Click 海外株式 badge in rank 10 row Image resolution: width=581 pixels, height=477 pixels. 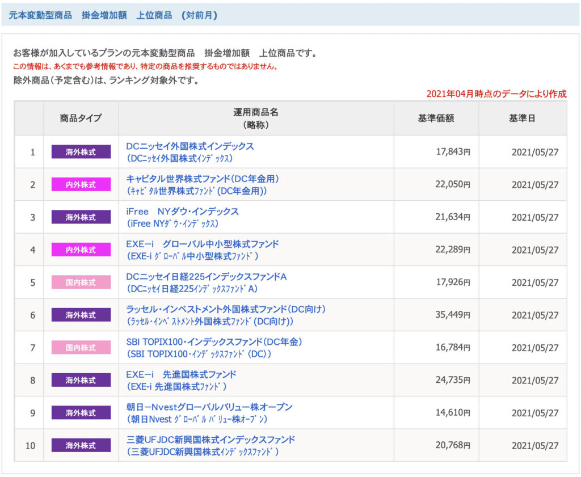click(x=81, y=445)
